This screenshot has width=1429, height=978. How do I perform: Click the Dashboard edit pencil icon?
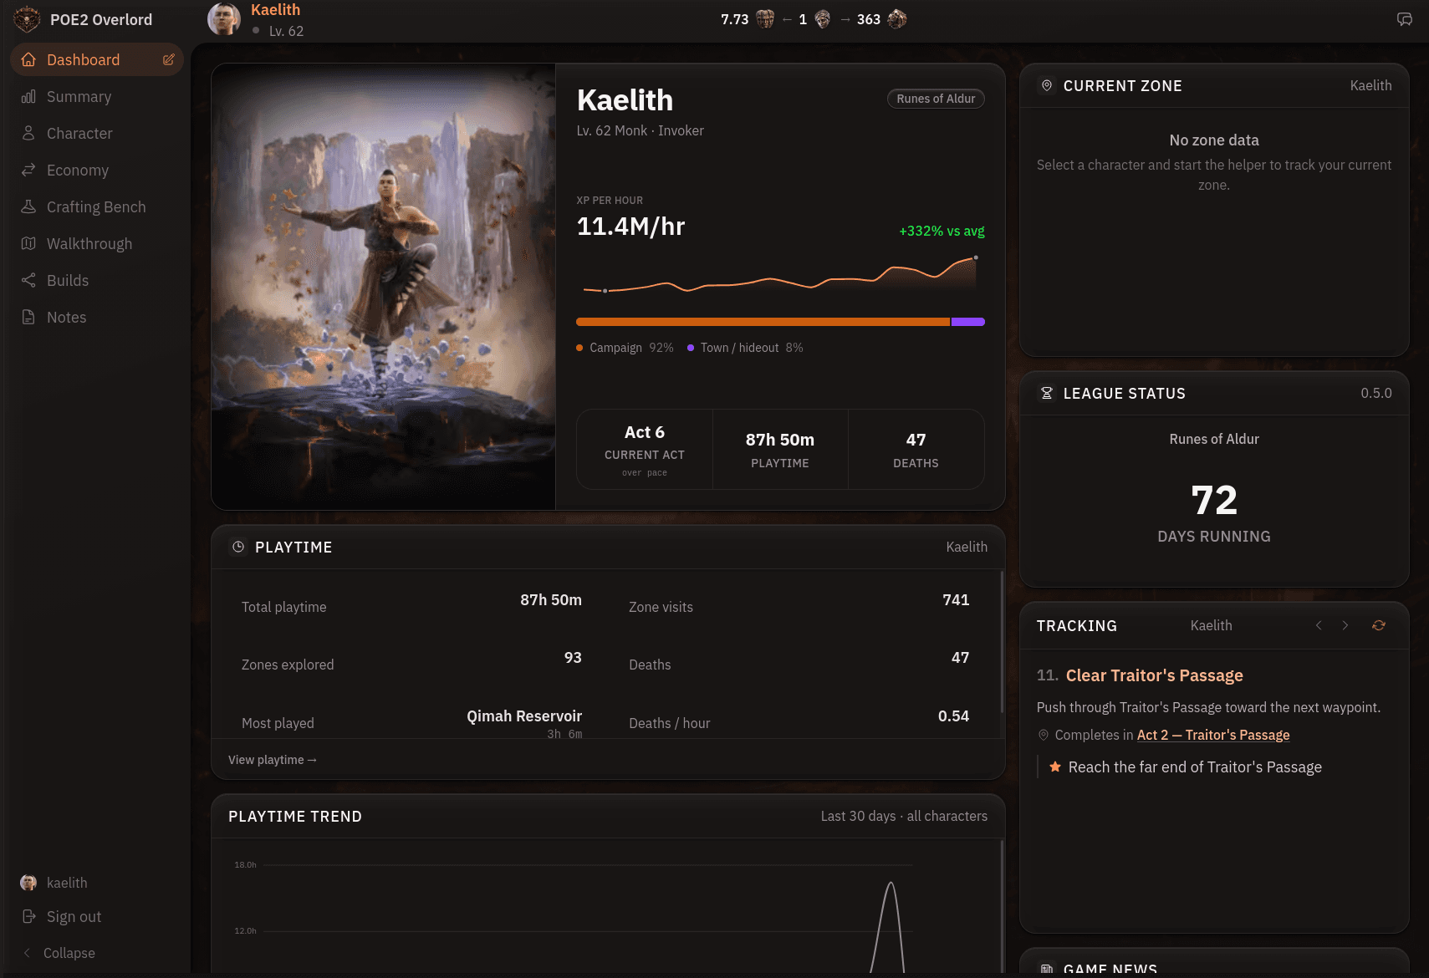click(168, 59)
